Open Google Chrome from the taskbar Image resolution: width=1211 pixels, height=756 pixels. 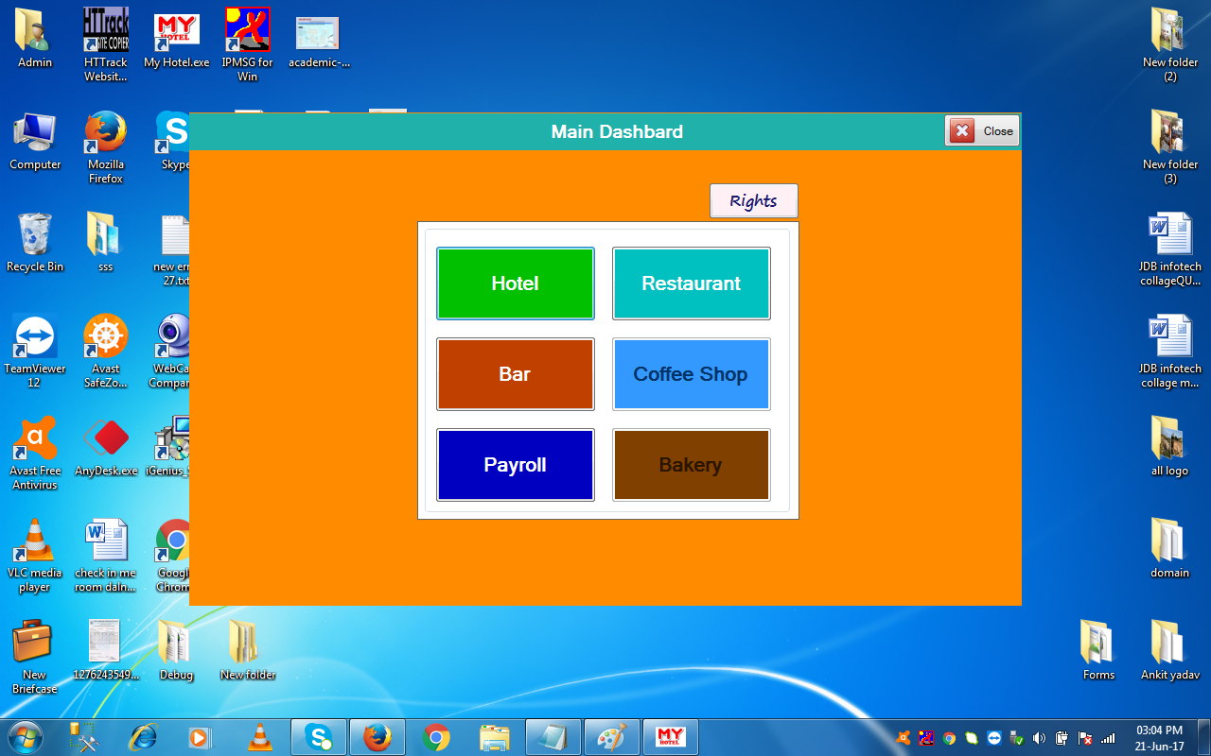point(436,737)
